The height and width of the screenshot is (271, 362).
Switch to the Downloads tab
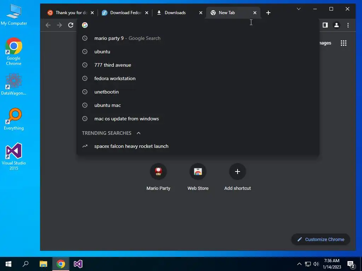pyautogui.click(x=179, y=13)
